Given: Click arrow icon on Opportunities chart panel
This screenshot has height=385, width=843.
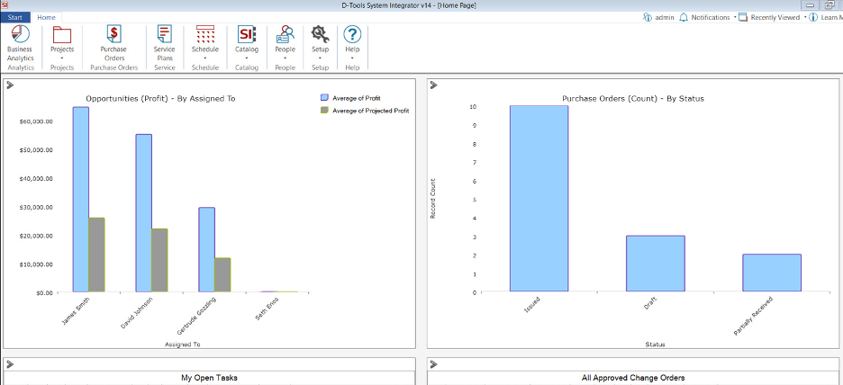Looking at the screenshot, I should coord(10,85).
